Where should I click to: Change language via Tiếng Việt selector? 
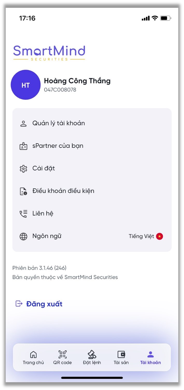point(146,236)
